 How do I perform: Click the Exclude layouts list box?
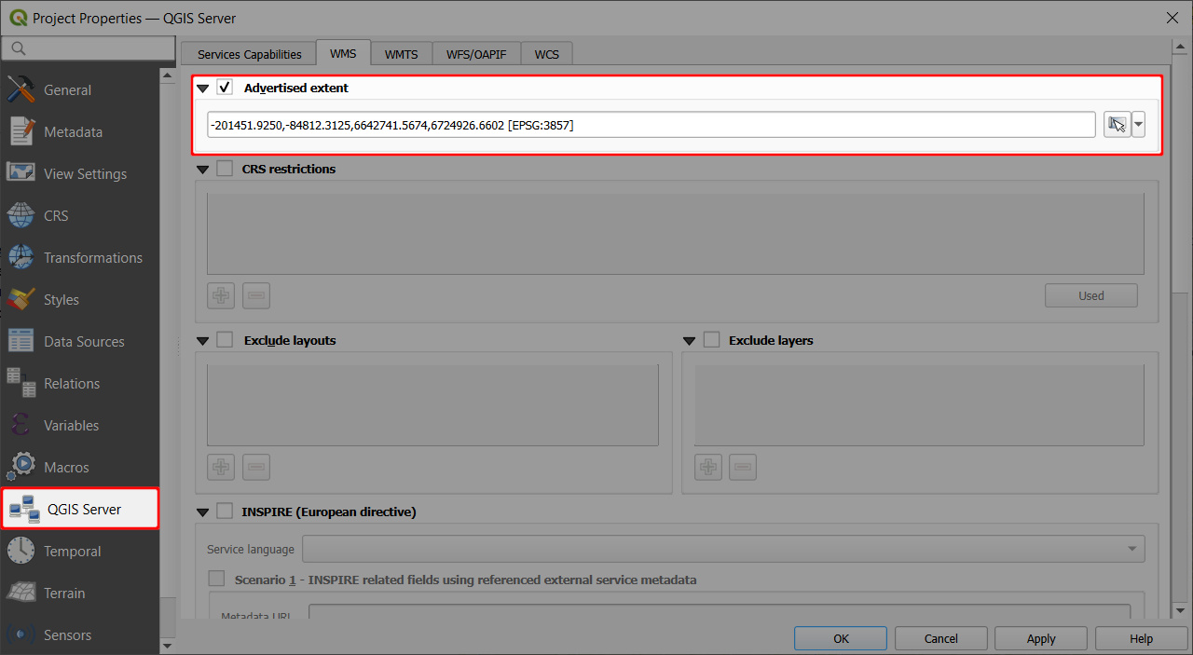point(432,404)
